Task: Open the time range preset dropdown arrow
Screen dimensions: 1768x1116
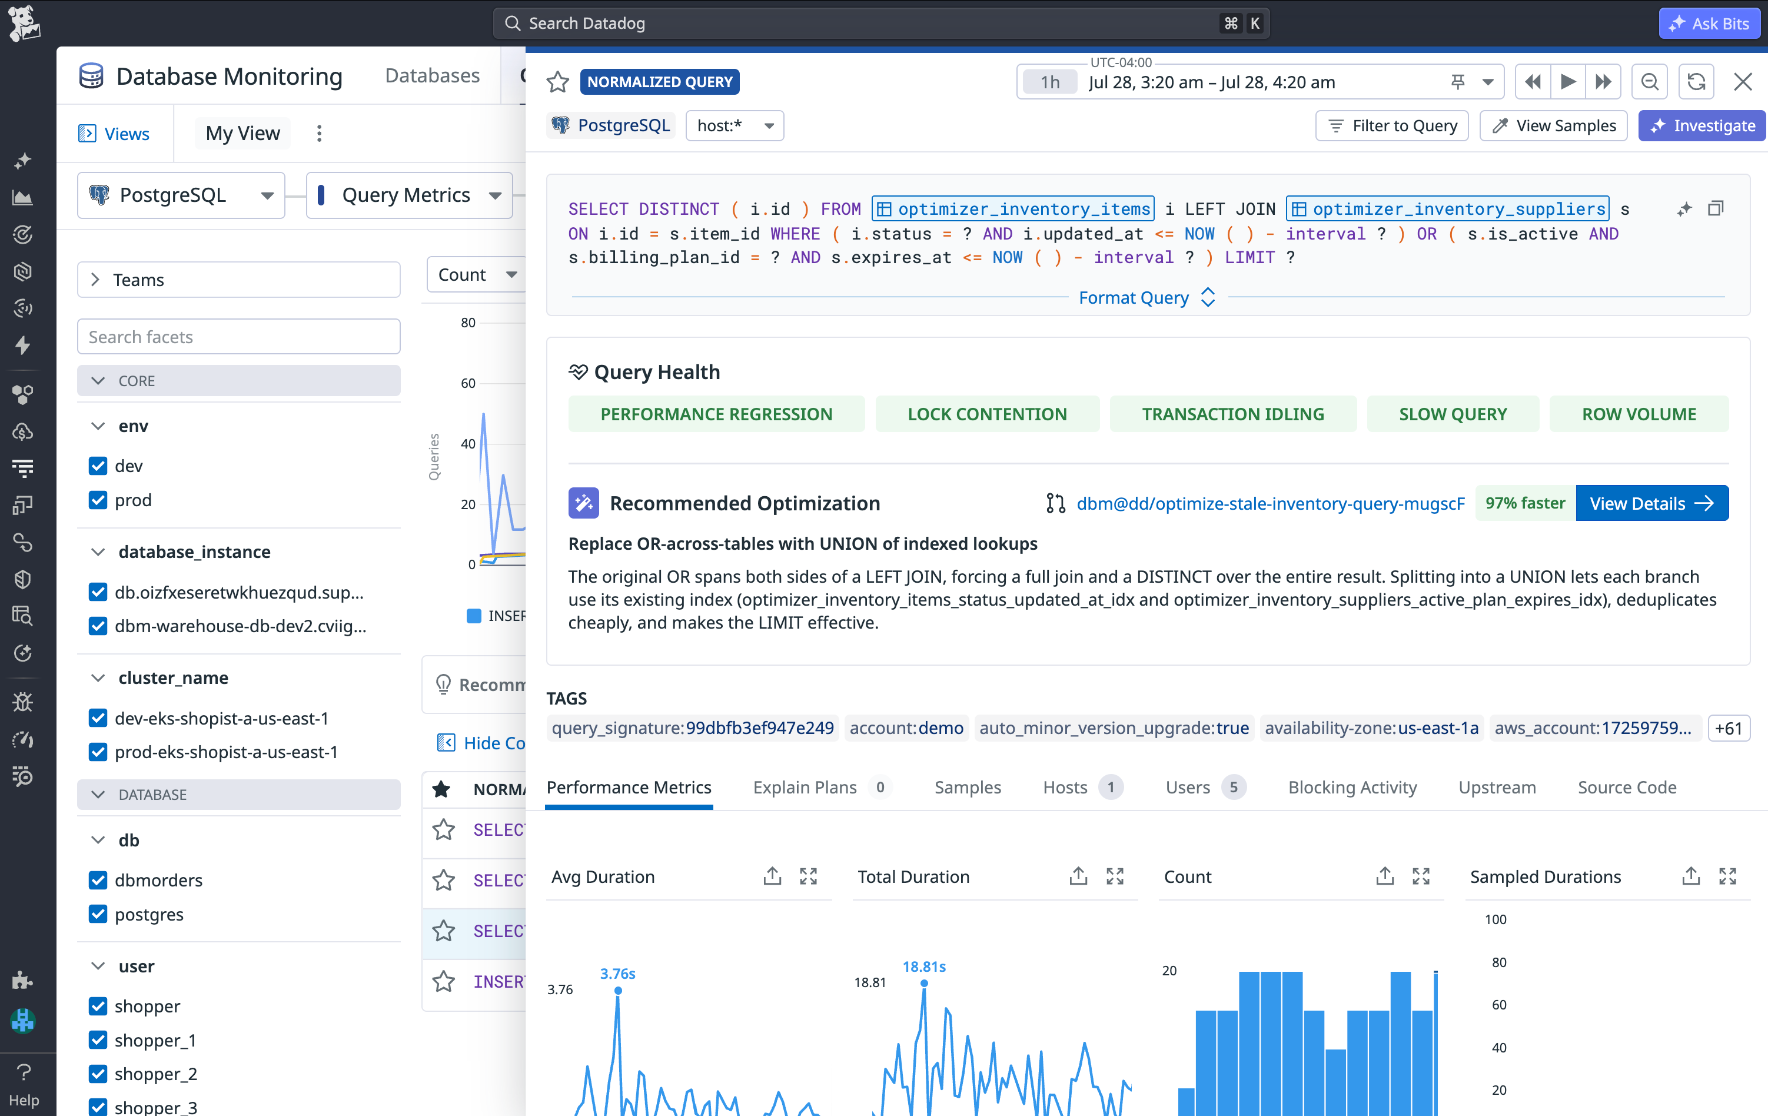Action: 1488,81
